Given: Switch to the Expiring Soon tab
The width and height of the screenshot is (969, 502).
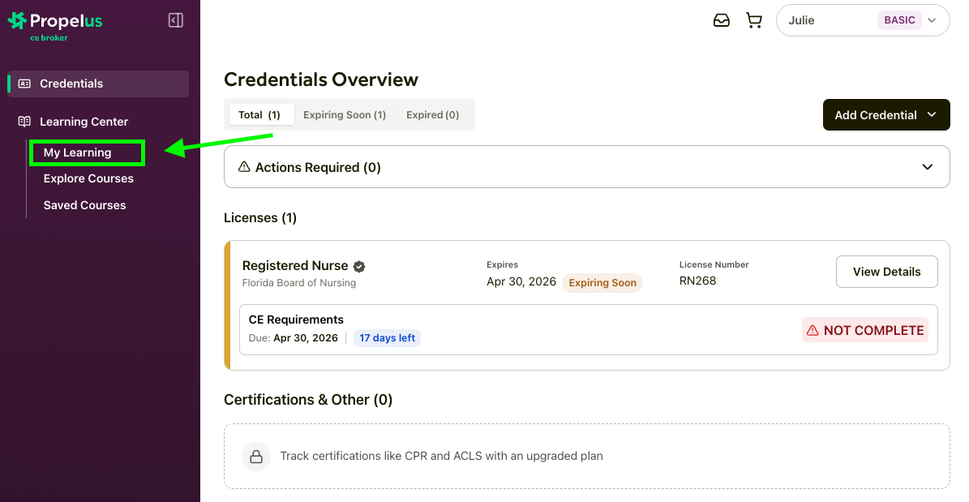Looking at the screenshot, I should [344, 115].
